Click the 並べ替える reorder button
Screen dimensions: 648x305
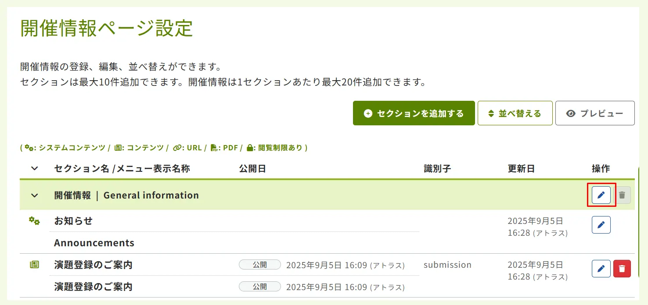pos(515,113)
